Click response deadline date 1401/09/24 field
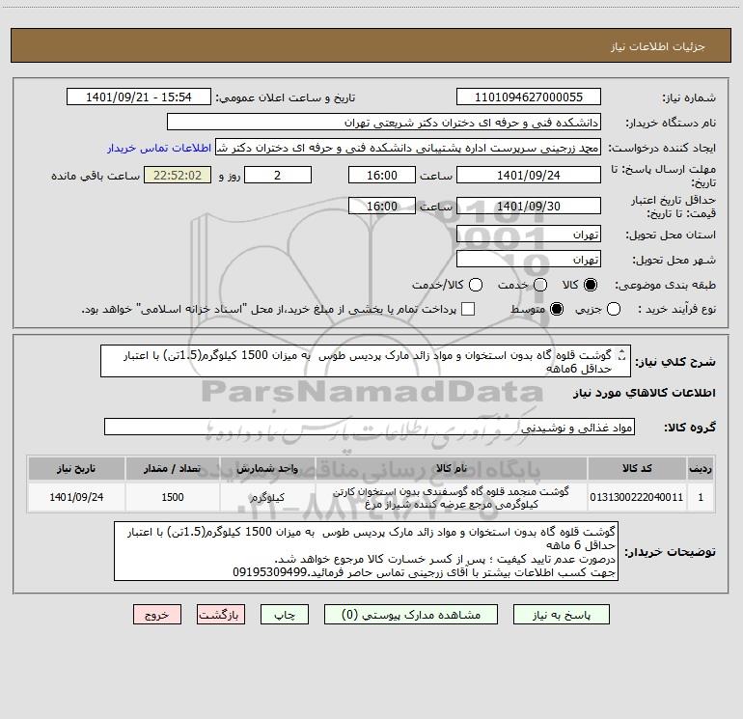The image size is (743, 719). pyautogui.click(x=529, y=175)
